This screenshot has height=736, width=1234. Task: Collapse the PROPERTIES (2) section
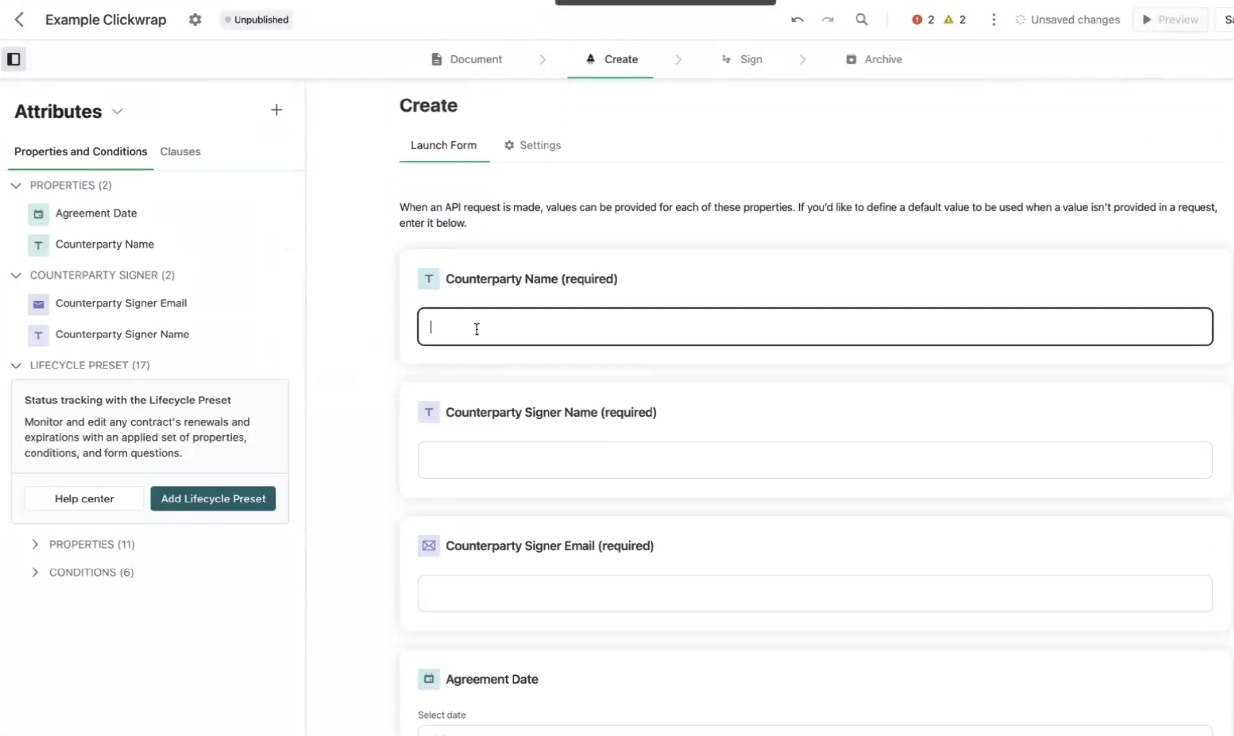[x=16, y=186]
